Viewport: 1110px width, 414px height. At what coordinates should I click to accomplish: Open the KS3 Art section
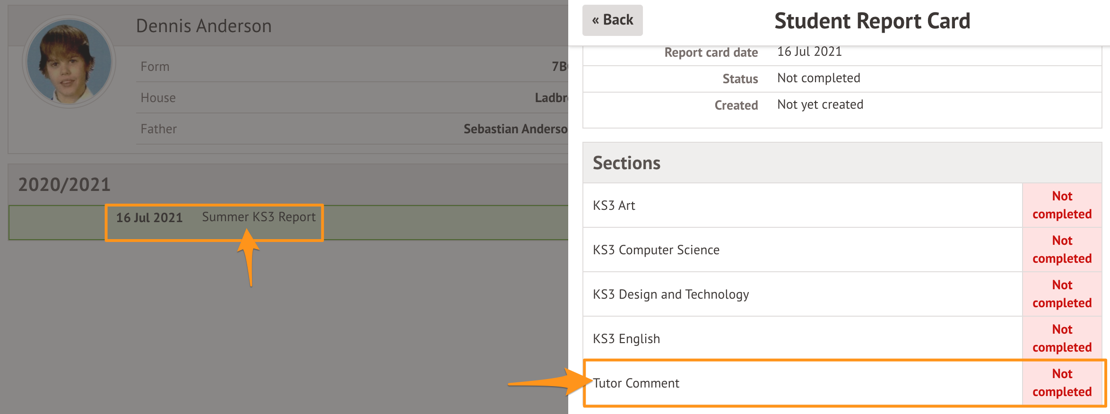(614, 206)
